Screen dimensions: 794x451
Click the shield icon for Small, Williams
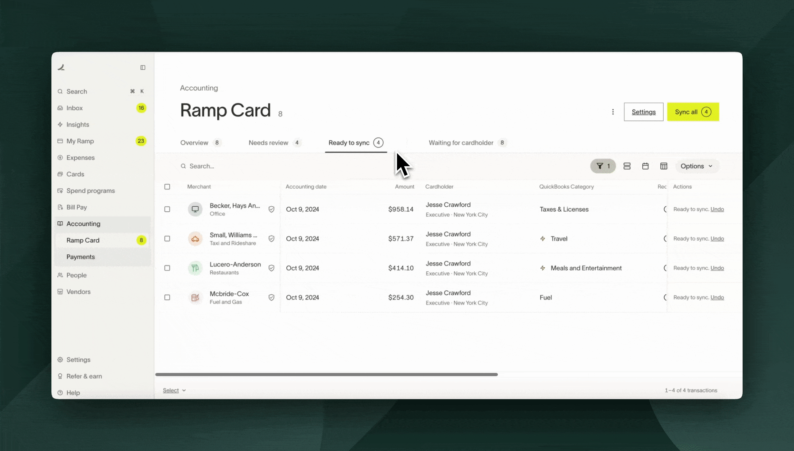271,239
